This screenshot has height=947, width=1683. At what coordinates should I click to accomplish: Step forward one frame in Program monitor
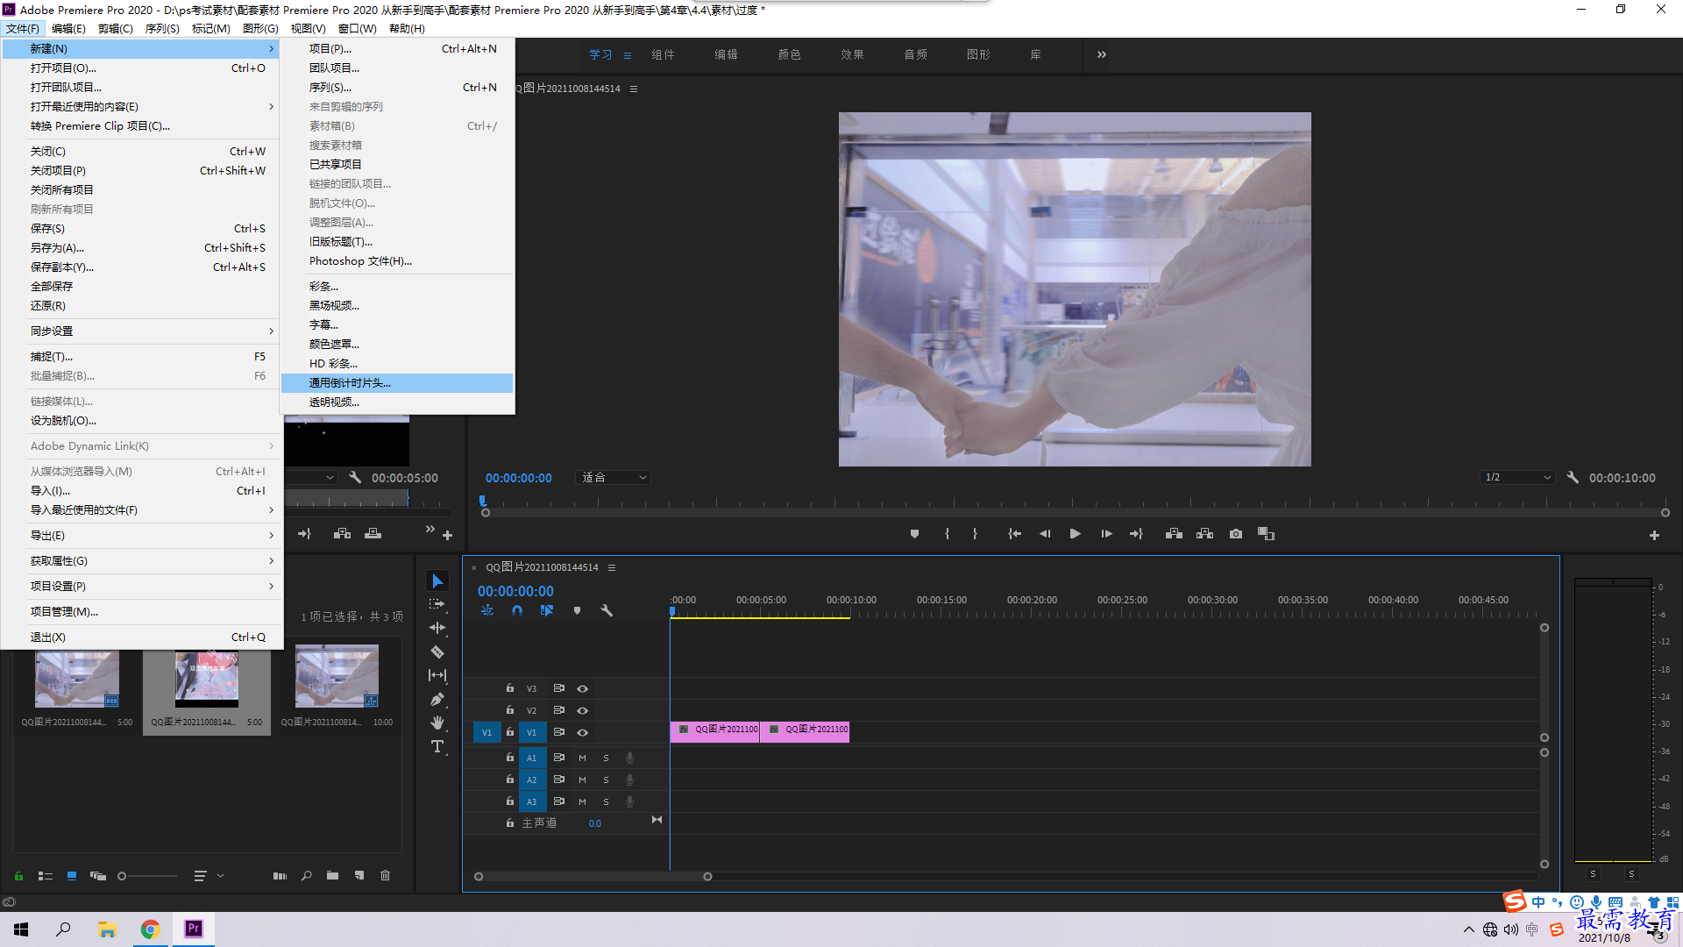coord(1106,534)
